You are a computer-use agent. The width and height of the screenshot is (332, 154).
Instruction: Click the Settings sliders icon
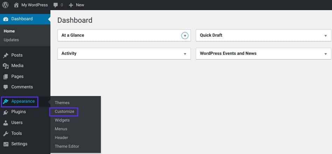click(x=6, y=144)
